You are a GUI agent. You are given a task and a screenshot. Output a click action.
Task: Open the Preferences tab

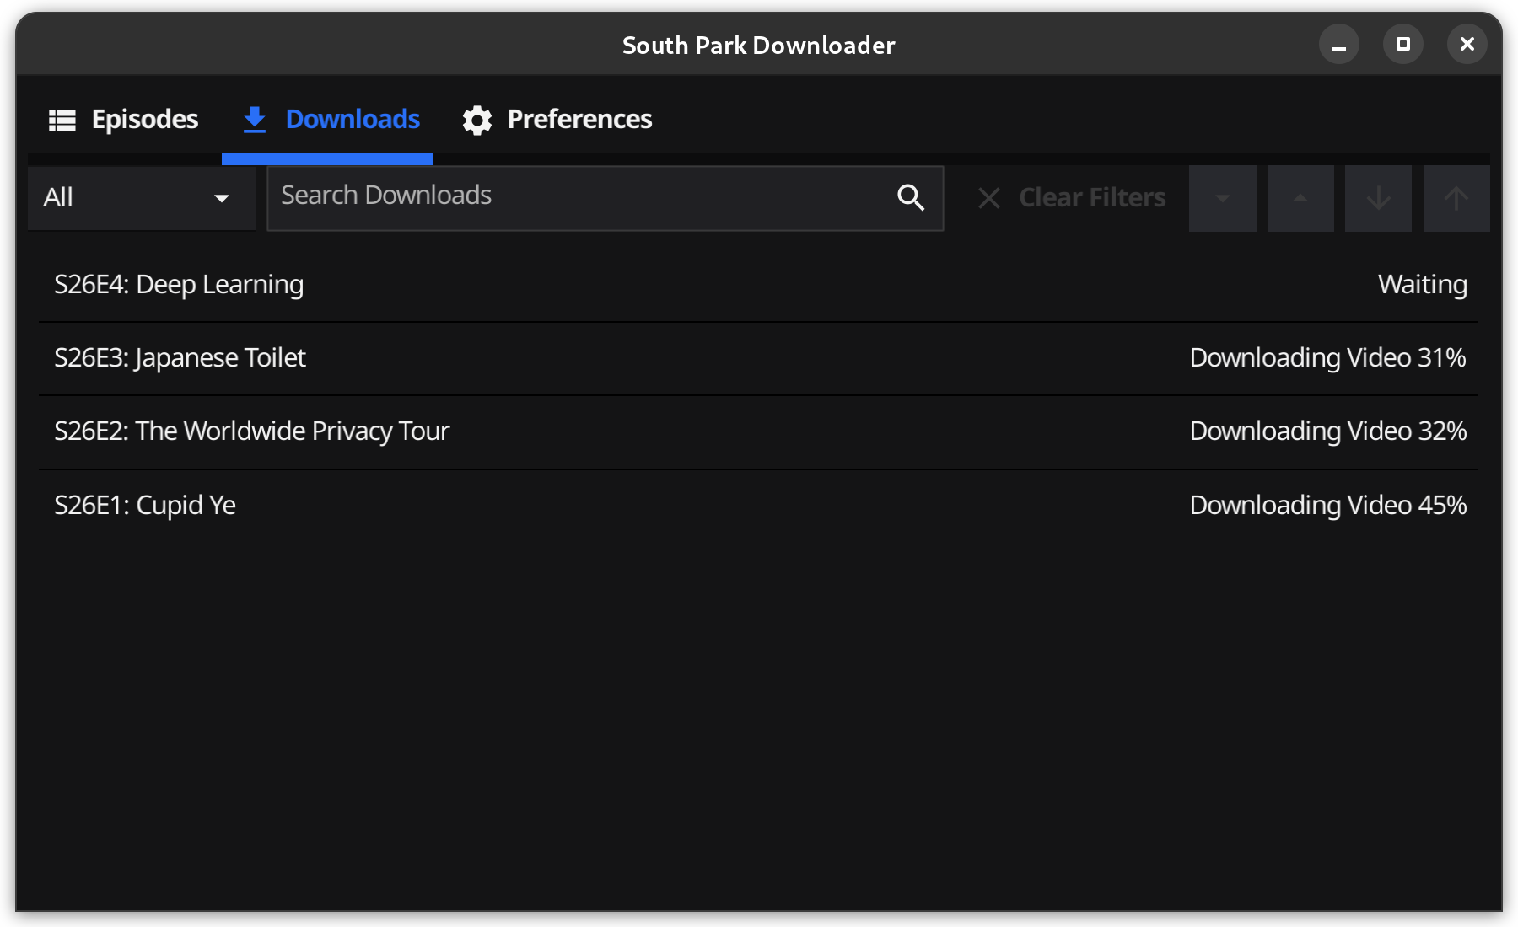[557, 120]
